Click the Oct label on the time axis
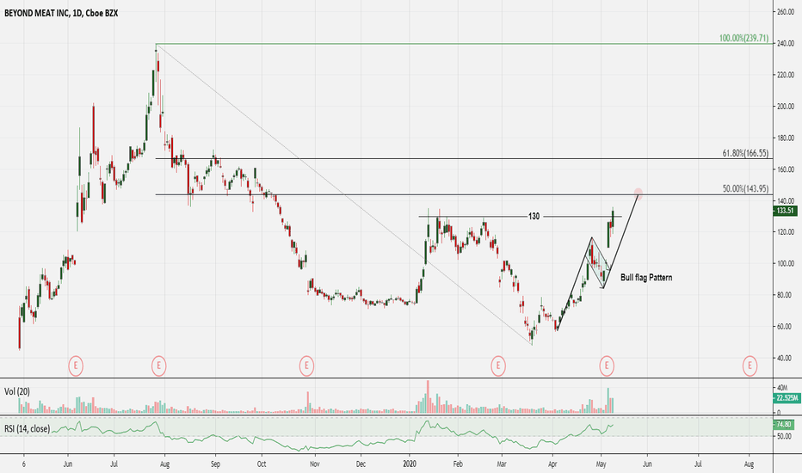The width and height of the screenshot is (802, 473). (262, 464)
